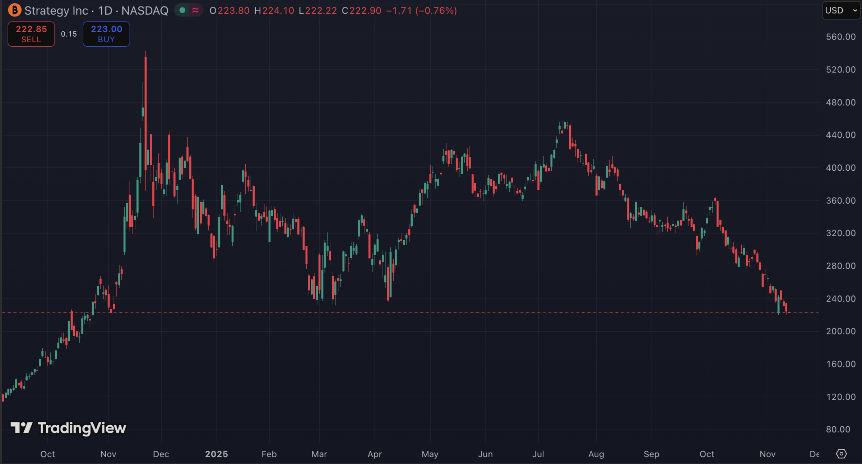Image resolution: width=862 pixels, height=464 pixels.
Task: Click the open price O223.80 value
Action: click(x=230, y=10)
